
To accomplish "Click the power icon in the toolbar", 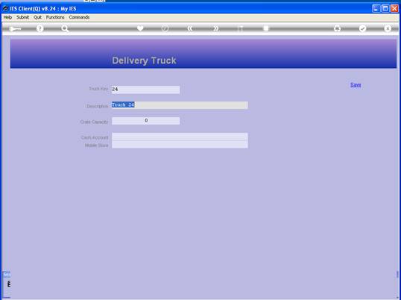I will click(165, 28).
